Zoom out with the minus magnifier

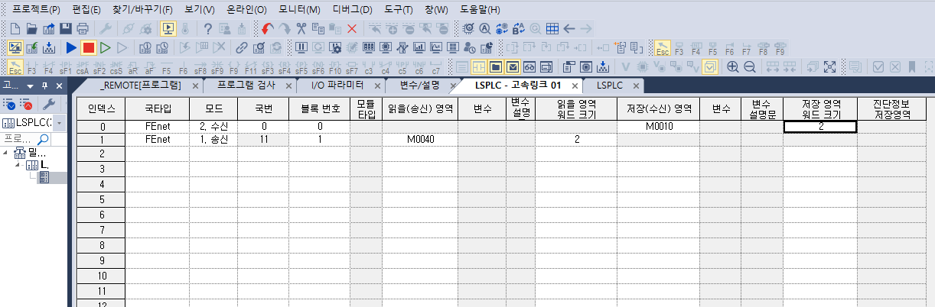point(750,66)
